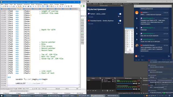Viewport: 173px width, 97px height.
Task: Open settings gear of first mixer channel
Action: pos(139,84)
